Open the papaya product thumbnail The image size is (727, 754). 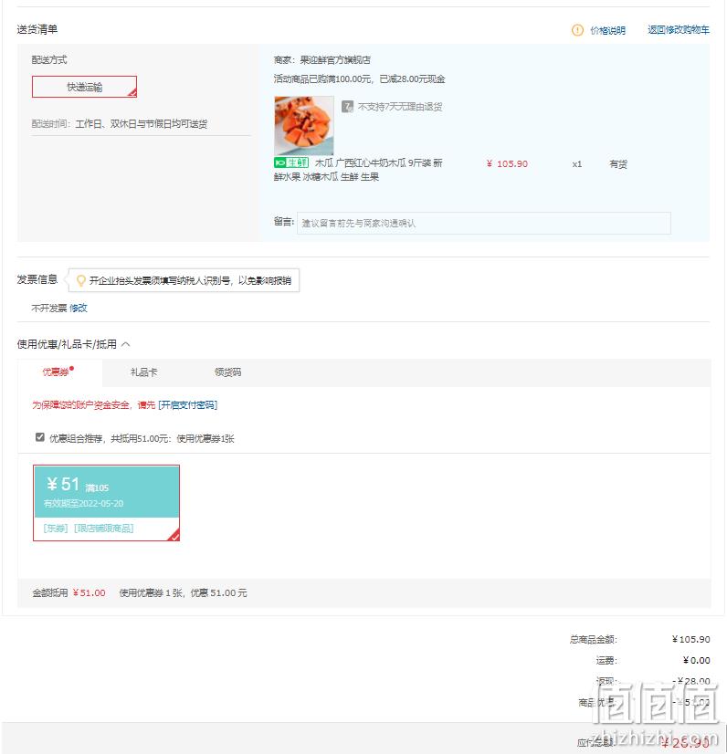tap(303, 125)
